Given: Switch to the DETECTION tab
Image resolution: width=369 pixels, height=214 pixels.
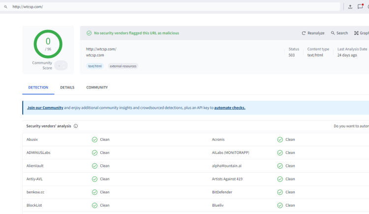Looking at the screenshot, I should [x=38, y=88].
